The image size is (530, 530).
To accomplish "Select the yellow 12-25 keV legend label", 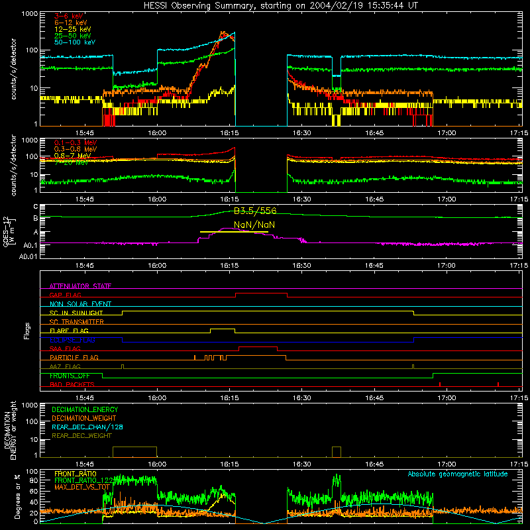I will tap(73, 29).
